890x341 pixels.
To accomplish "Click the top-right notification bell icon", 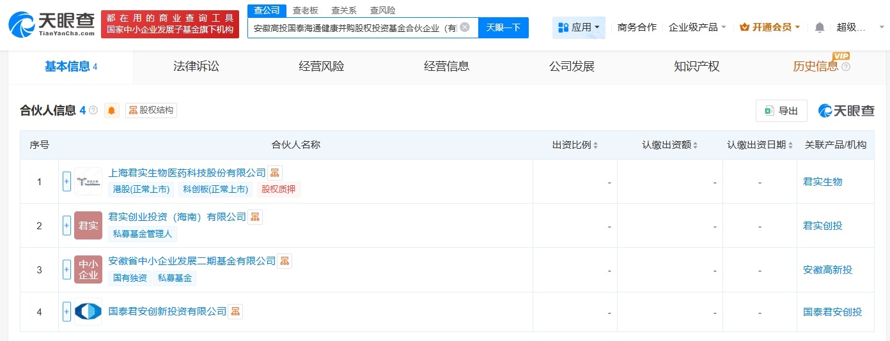I will [x=820, y=27].
